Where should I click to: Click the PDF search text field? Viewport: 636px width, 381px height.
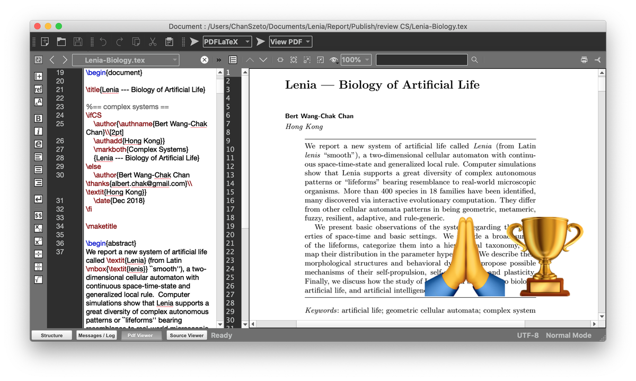tap(422, 60)
